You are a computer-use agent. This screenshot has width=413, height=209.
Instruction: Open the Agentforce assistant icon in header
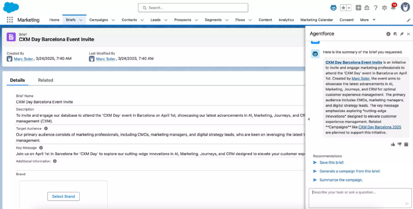tap(334, 8)
